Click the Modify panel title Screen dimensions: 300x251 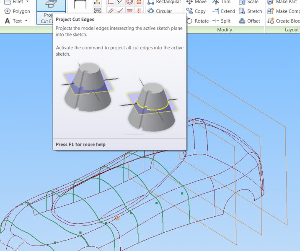[225, 30]
